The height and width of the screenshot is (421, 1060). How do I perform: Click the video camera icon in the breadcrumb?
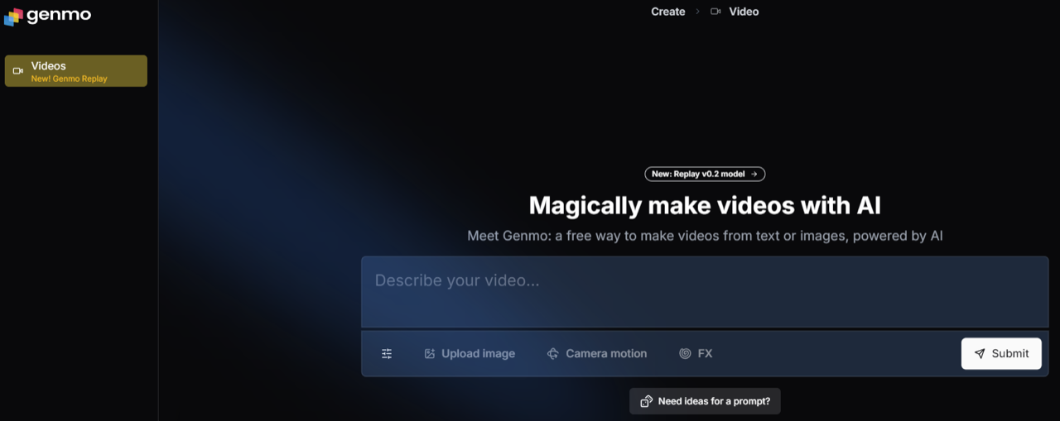(x=715, y=12)
